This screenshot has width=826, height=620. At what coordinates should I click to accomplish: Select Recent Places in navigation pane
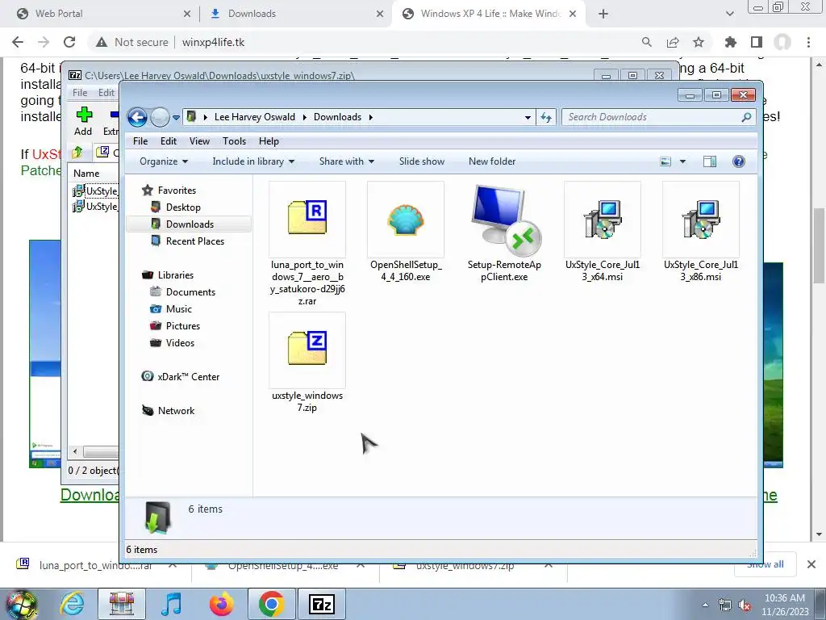coord(194,241)
